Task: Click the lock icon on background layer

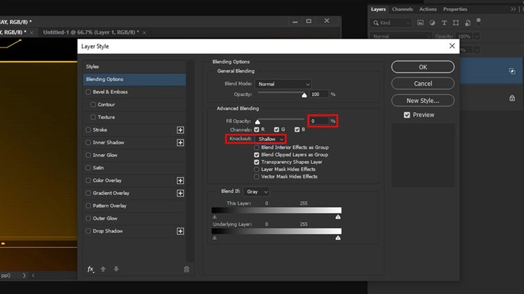Action: point(512,98)
